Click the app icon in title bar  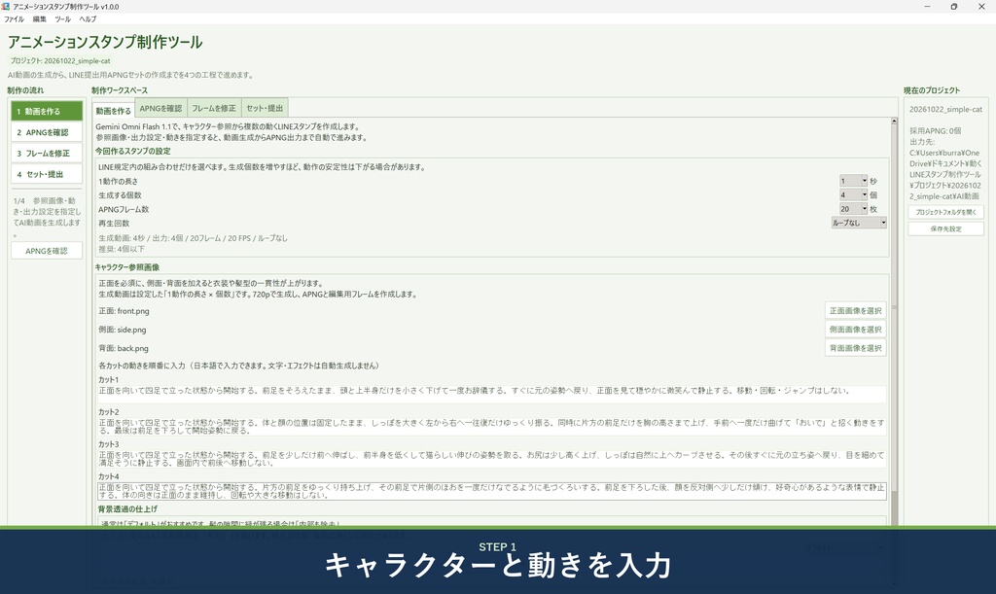[x=5, y=7]
